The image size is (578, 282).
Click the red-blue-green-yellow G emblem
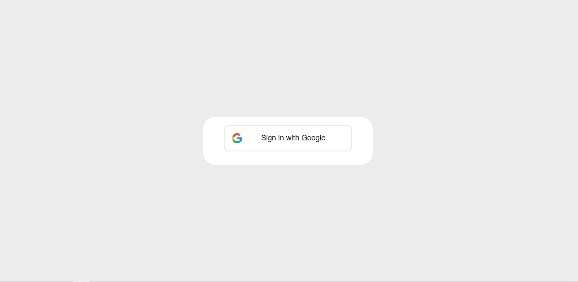click(237, 138)
